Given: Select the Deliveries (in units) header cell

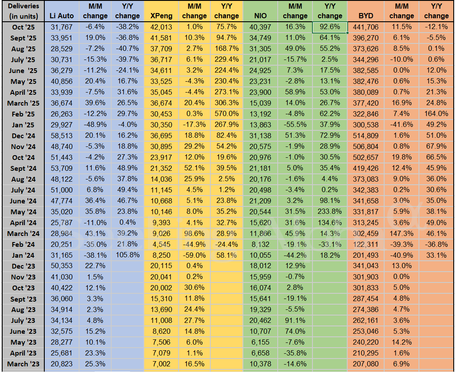Looking at the screenshot, I should tap(23, 11).
